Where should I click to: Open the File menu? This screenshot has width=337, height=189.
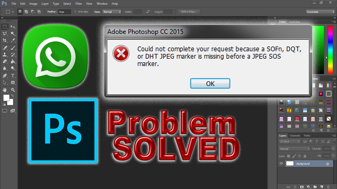click(x=14, y=4)
